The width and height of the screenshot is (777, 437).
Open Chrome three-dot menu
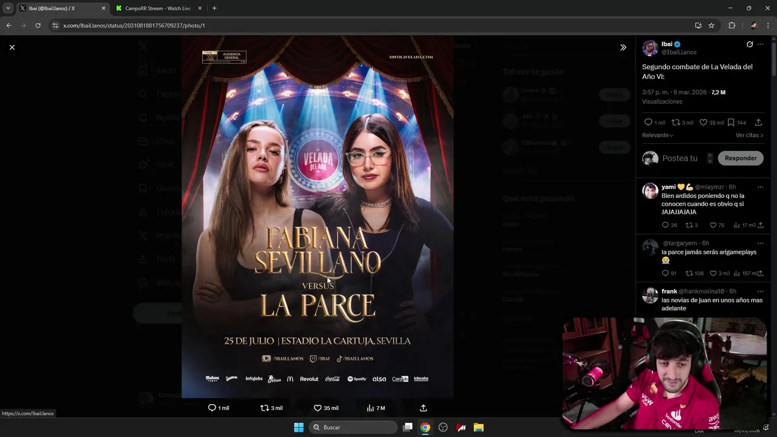pyautogui.click(x=769, y=25)
